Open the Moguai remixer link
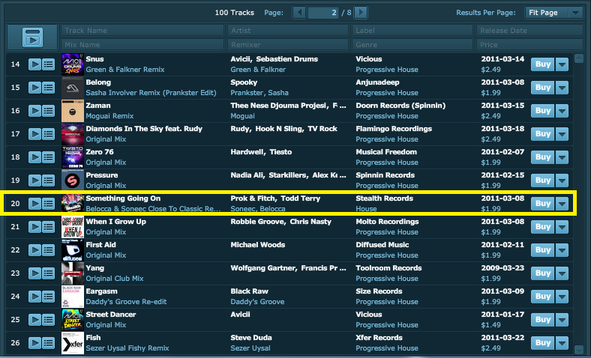Screen dimensions: 591x358 (243, 116)
